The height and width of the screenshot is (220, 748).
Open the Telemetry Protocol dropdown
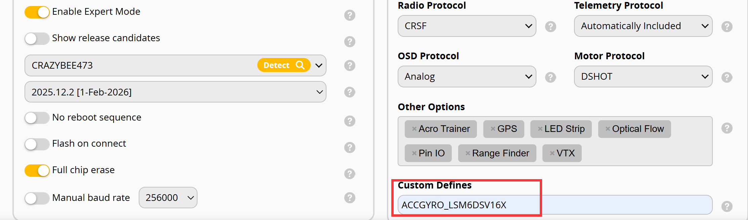[643, 26]
